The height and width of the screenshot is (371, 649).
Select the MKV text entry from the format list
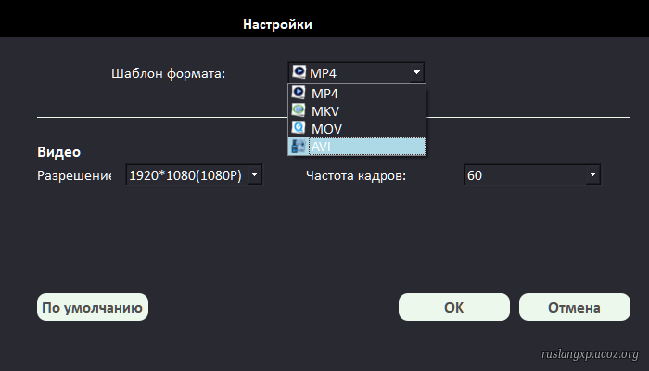pos(325,111)
